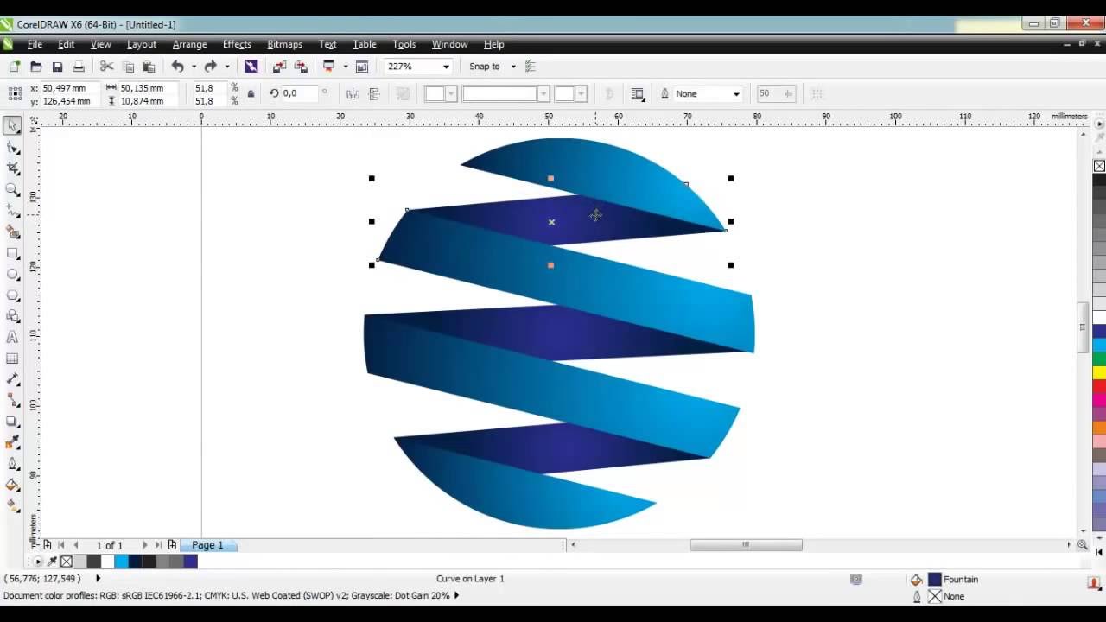Select the Outline Pen tool in the toolbox

click(x=12, y=464)
